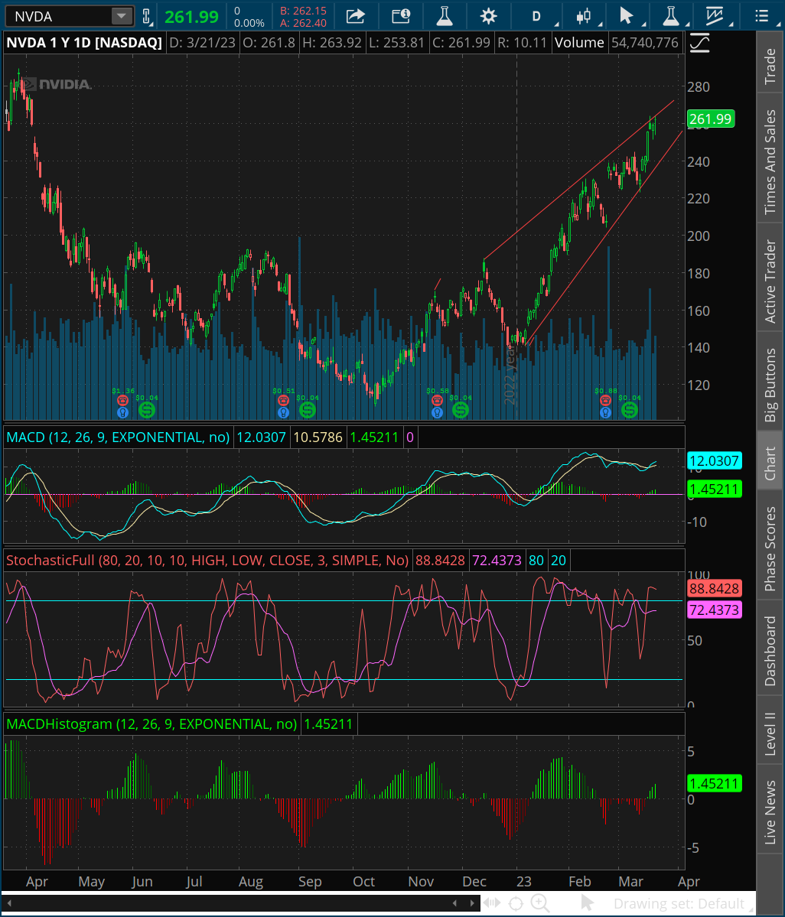
Task: Click the crosshair icon in bottom bar
Action: 516,903
